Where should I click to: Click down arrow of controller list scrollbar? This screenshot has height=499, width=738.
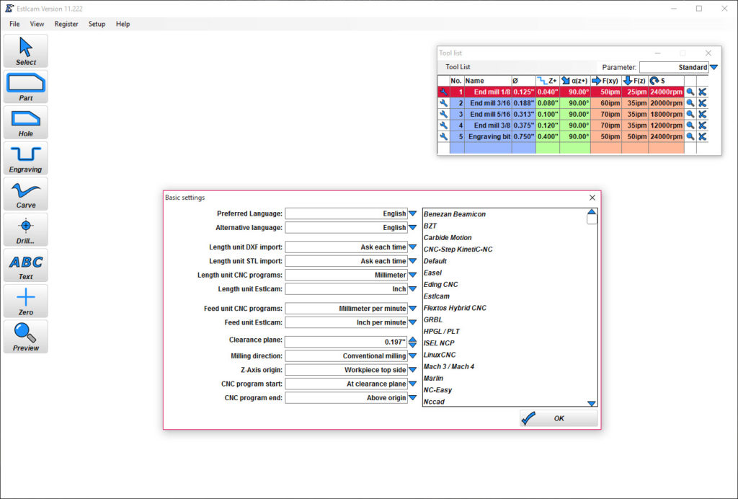[x=592, y=403]
